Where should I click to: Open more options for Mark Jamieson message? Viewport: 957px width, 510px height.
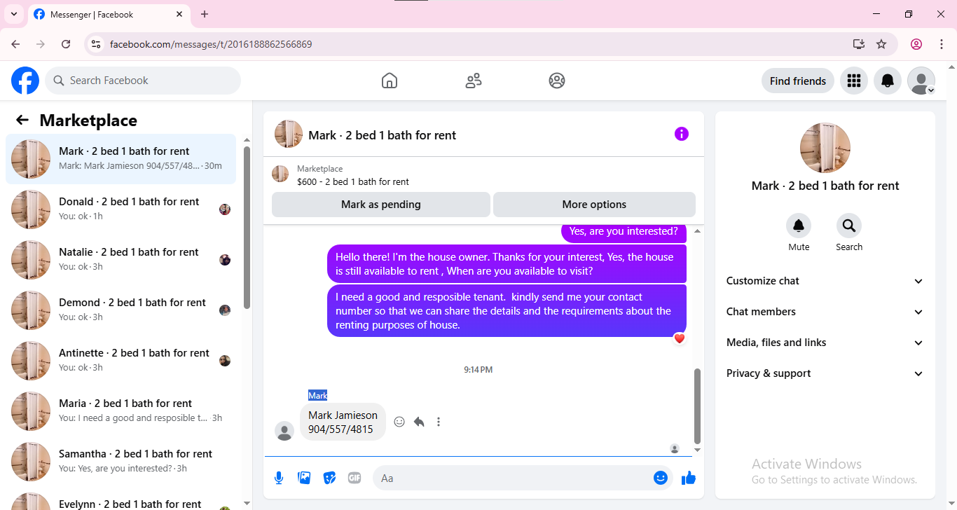[439, 422]
